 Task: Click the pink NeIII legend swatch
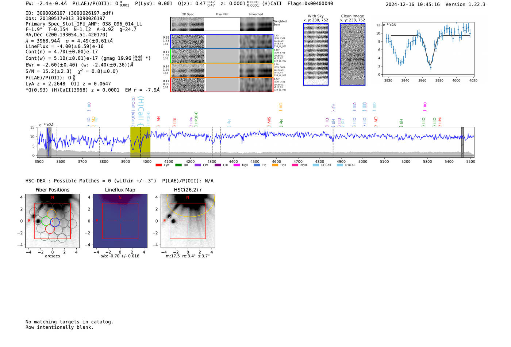(x=295, y=165)
